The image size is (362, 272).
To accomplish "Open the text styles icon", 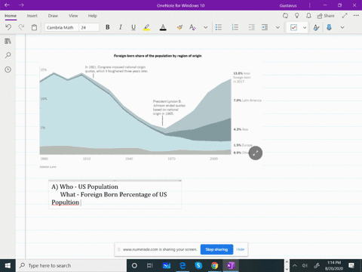I will pyautogui.click(x=192, y=27).
